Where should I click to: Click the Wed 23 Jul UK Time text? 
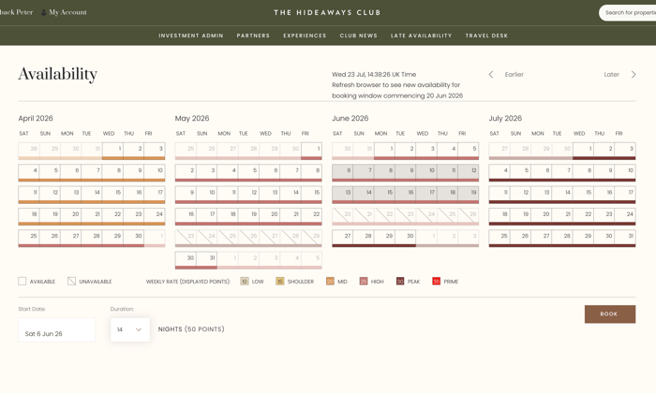pos(374,74)
